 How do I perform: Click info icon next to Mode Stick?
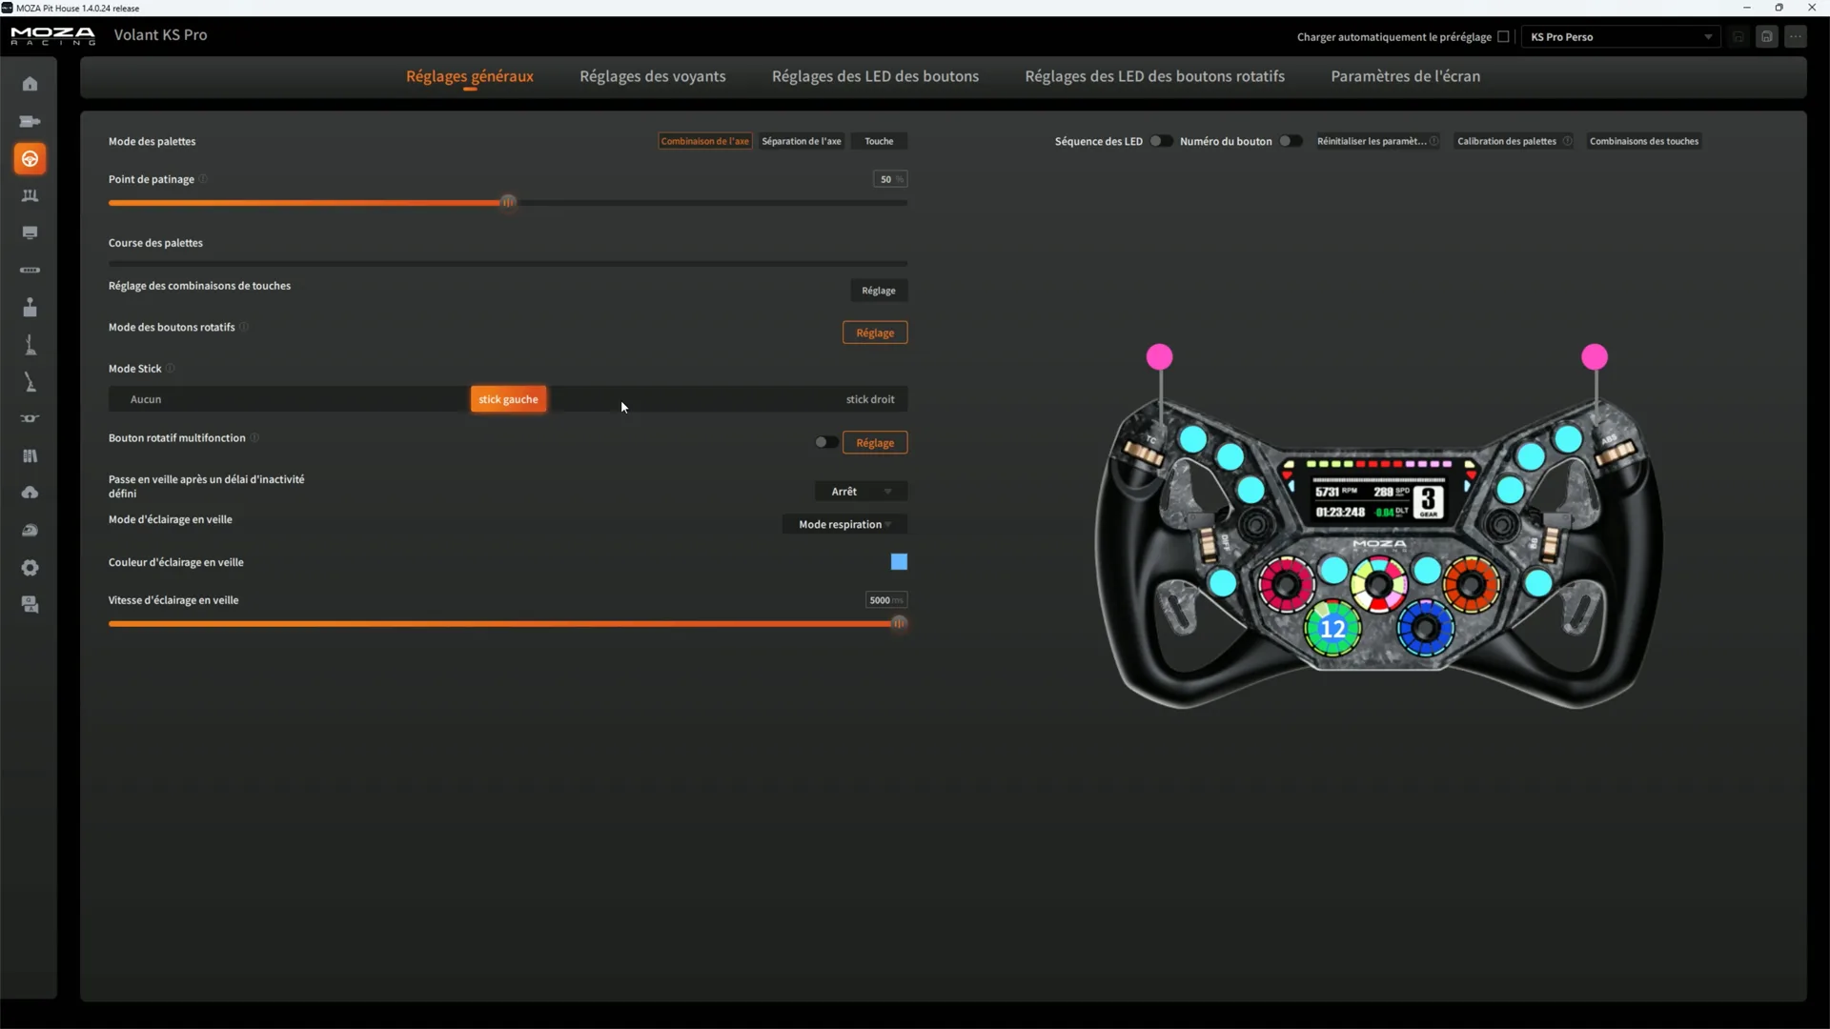(x=171, y=369)
